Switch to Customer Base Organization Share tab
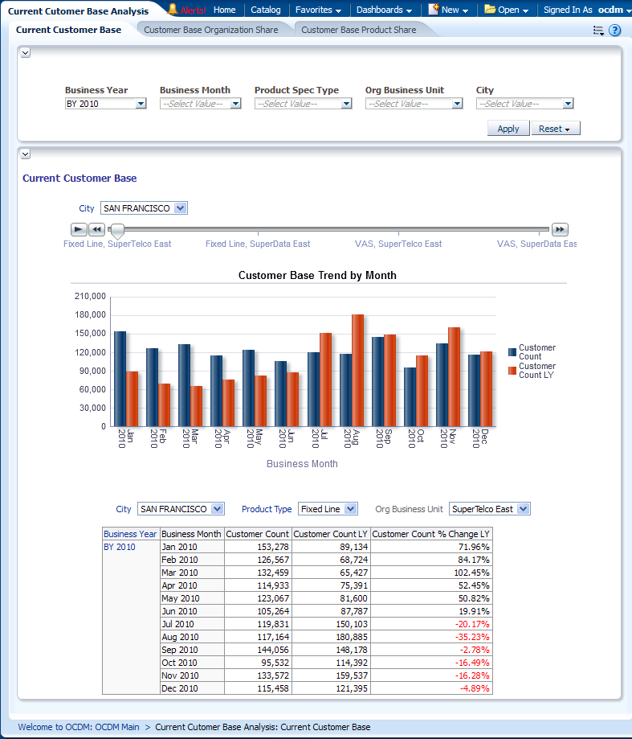Image resolution: width=632 pixels, height=739 pixels. [x=211, y=30]
